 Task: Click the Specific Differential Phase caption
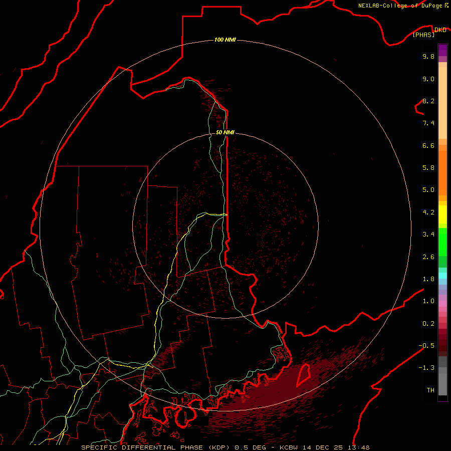(156, 447)
